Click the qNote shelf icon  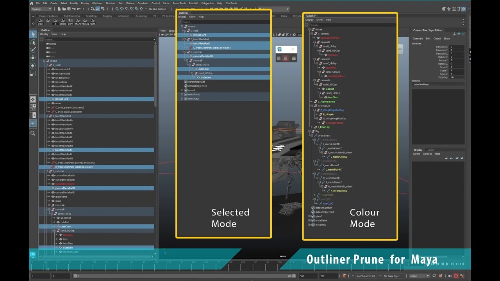(x=63, y=20)
